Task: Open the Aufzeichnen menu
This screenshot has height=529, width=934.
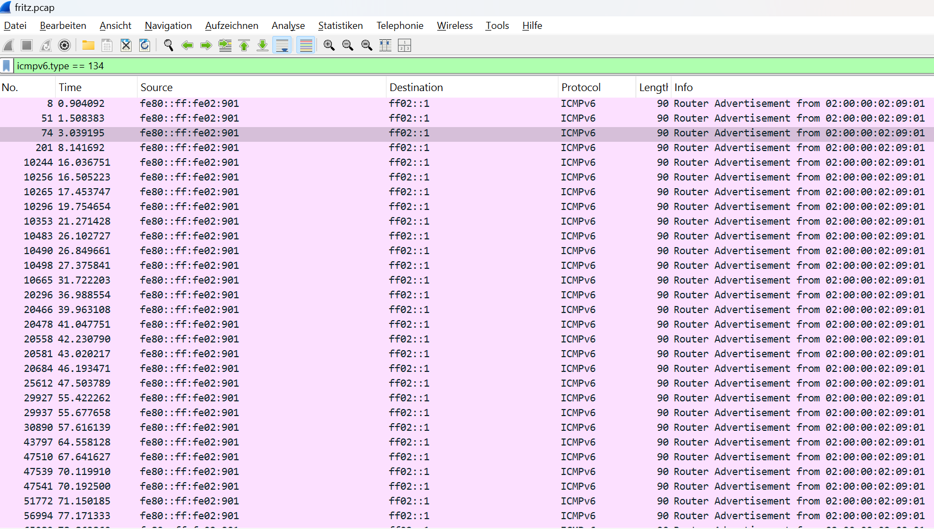Action: (x=231, y=26)
